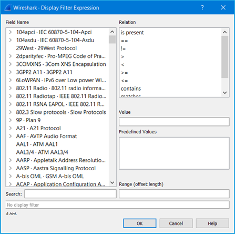Expand the A-bis OML node
Screen dimensions: 235x234
pyautogui.click(x=11, y=176)
